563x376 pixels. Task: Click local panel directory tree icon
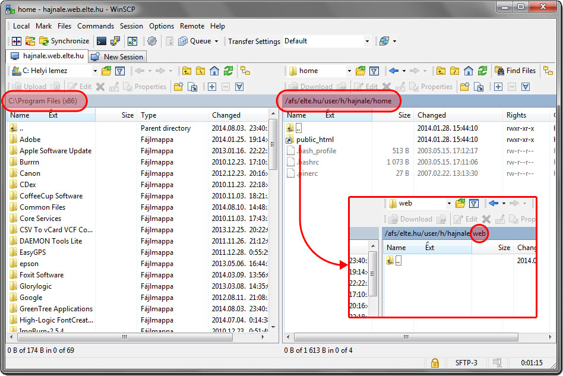(x=245, y=71)
